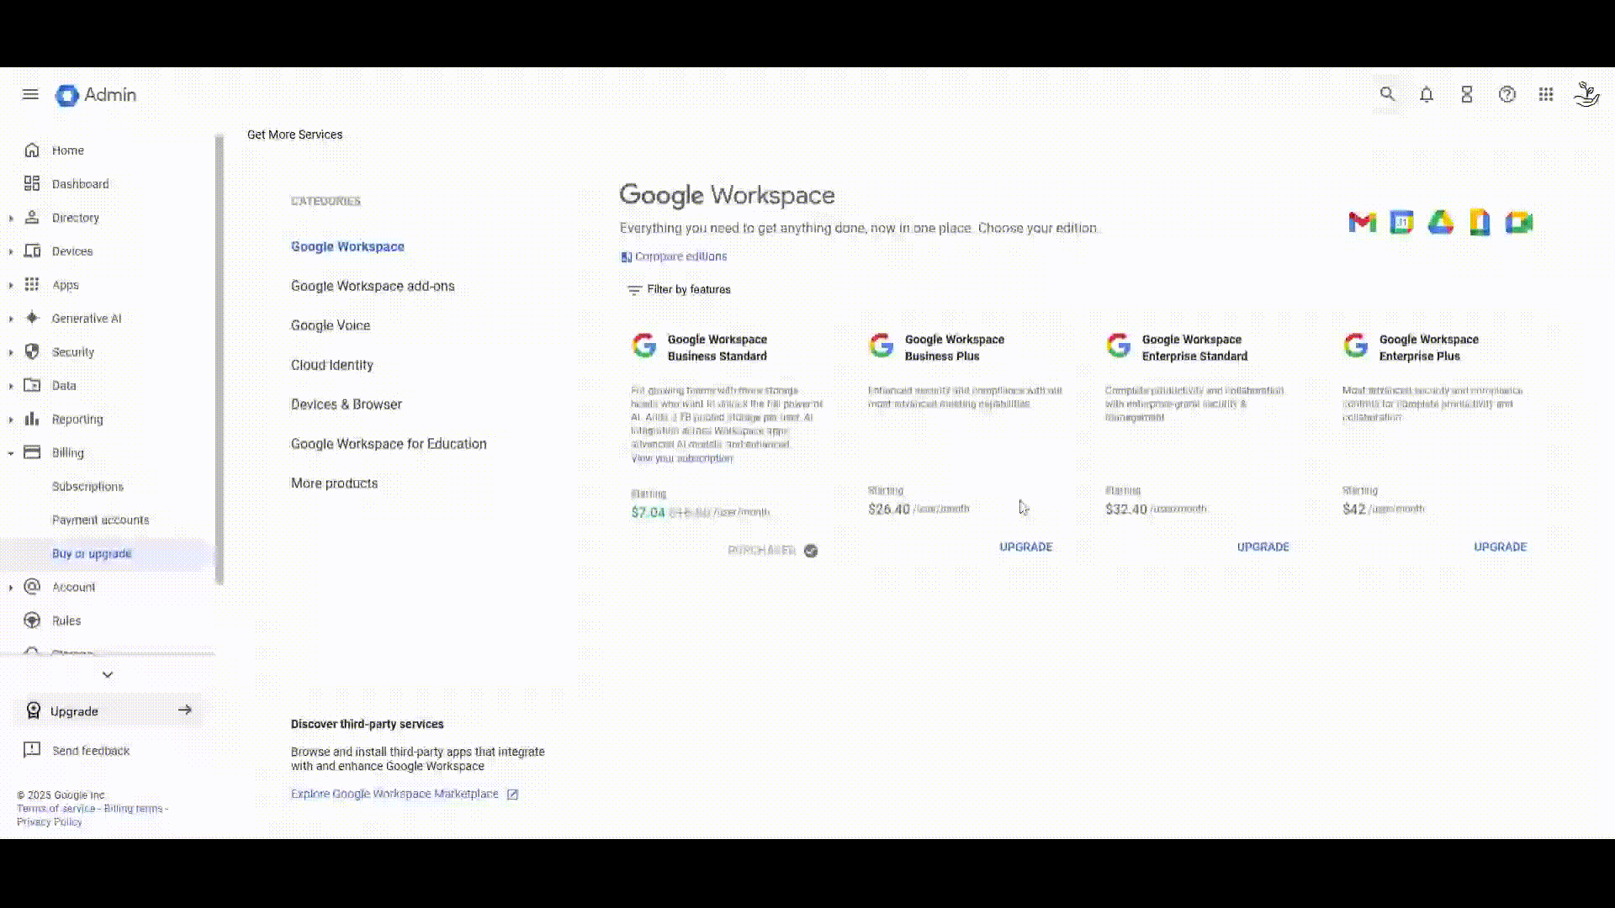The height and width of the screenshot is (908, 1615).
Task: Open the help question mark icon
Action: click(x=1507, y=95)
